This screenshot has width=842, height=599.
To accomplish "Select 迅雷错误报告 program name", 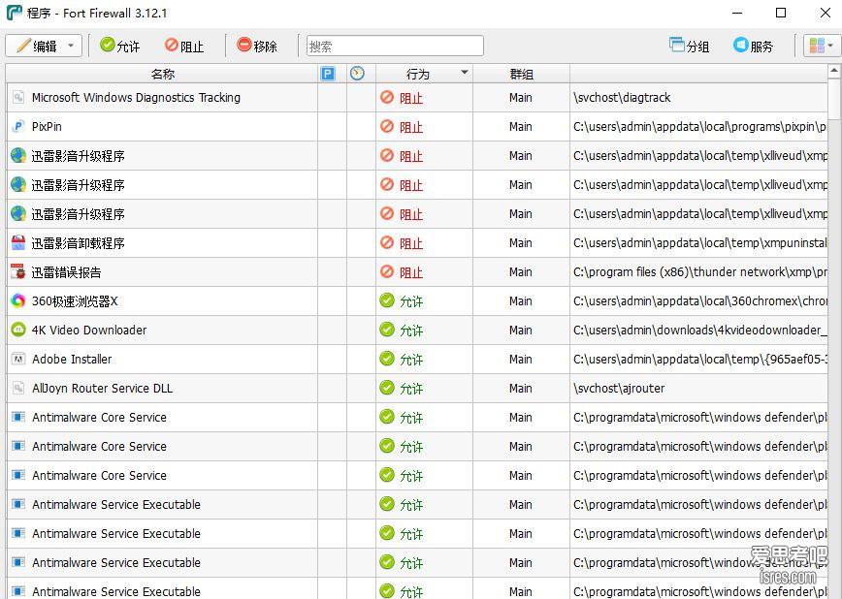I will pos(66,272).
